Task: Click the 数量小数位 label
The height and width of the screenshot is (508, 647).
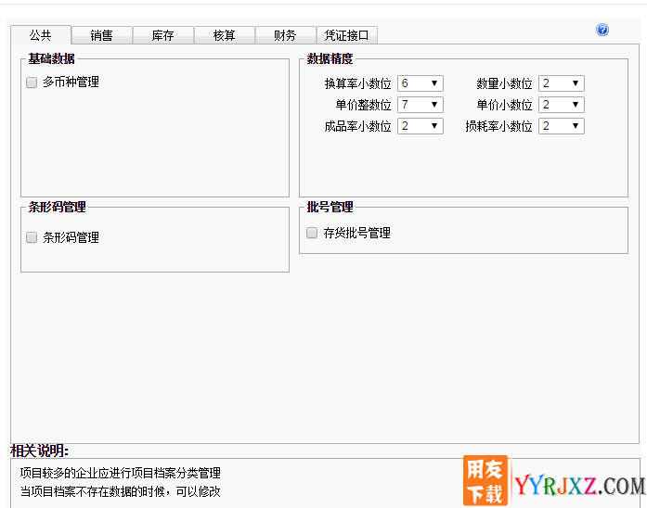Action: [x=504, y=83]
